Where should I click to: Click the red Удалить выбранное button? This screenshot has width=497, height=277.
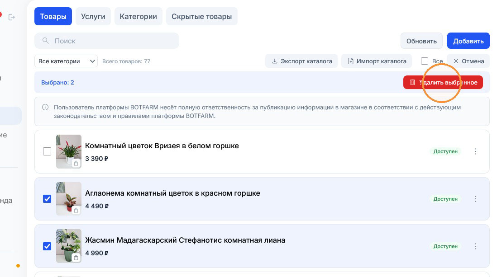pos(443,82)
